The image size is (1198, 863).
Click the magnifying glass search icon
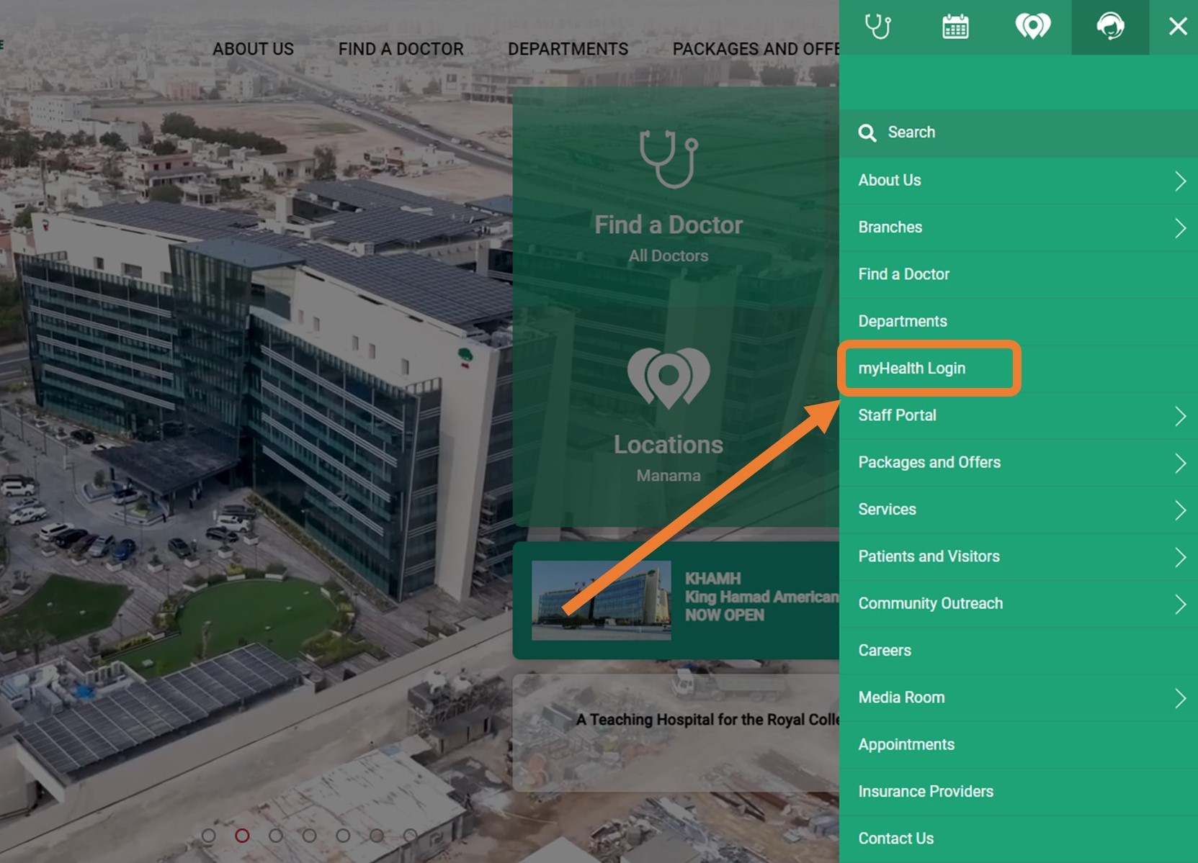pos(867,133)
